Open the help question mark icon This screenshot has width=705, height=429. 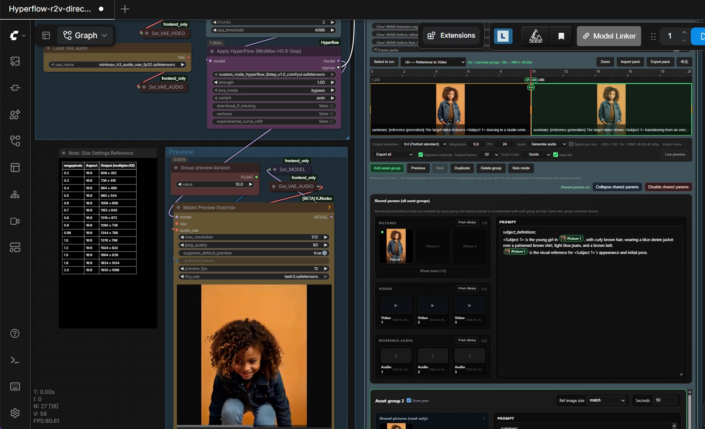(15, 333)
